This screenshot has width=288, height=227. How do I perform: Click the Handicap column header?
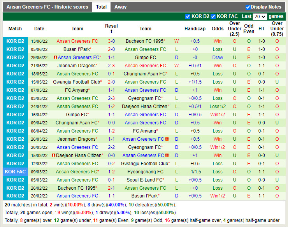pos(195,29)
